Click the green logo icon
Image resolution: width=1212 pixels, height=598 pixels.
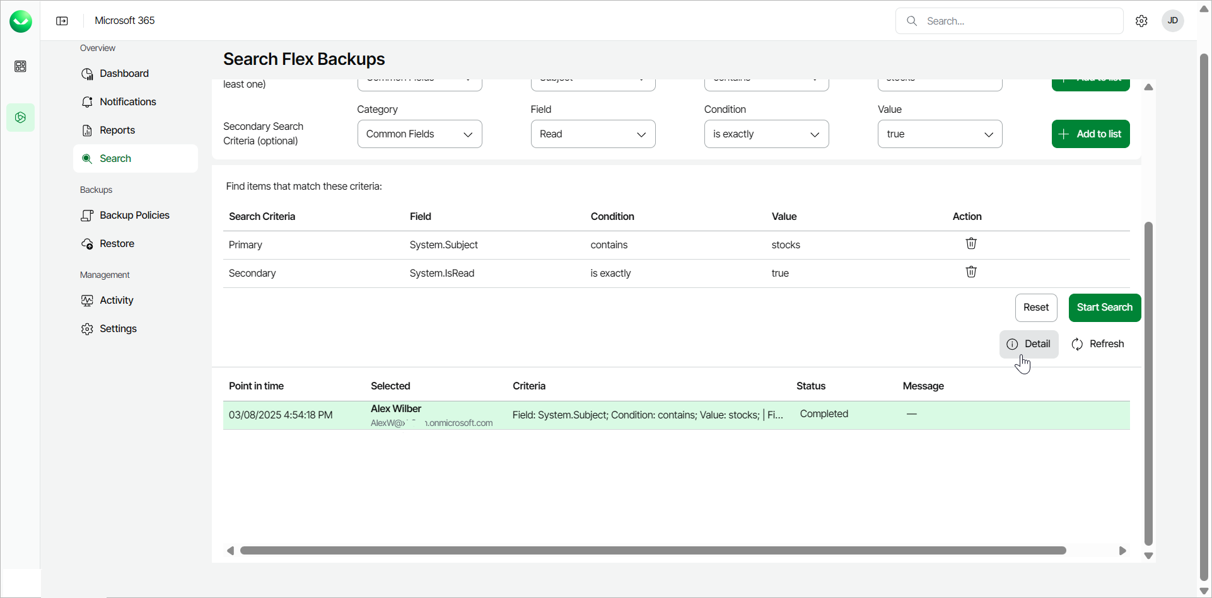pos(21,21)
